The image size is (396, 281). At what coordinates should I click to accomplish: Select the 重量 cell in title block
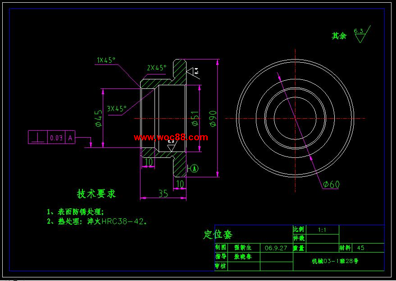(x=299, y=248)
